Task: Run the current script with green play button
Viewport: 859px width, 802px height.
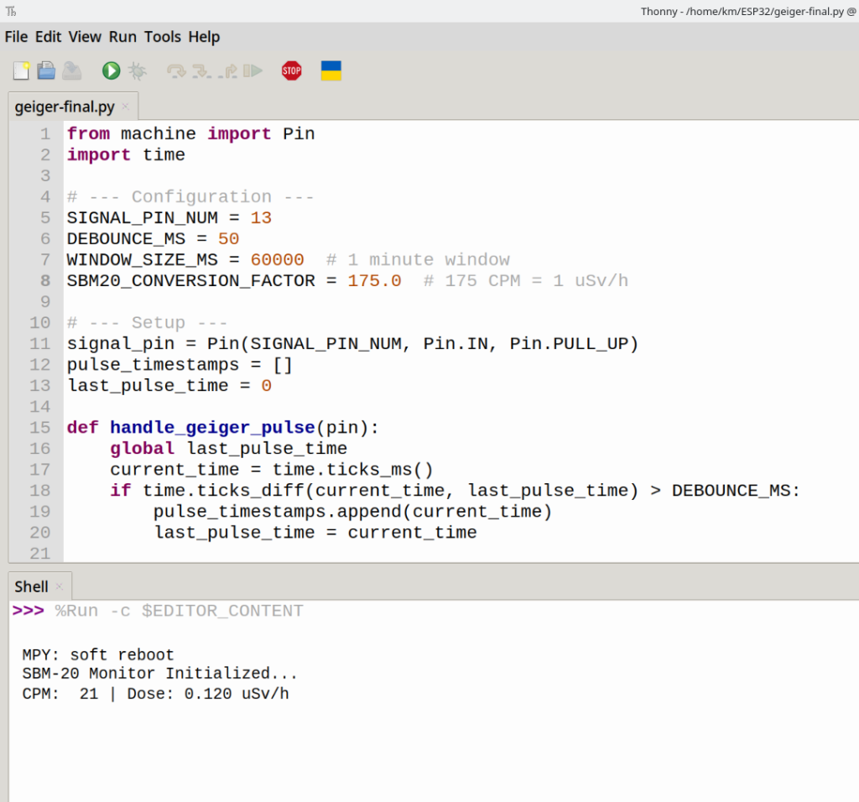Action: coord(111,71)
